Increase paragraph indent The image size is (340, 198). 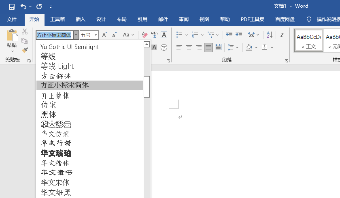tap(239, 35)
